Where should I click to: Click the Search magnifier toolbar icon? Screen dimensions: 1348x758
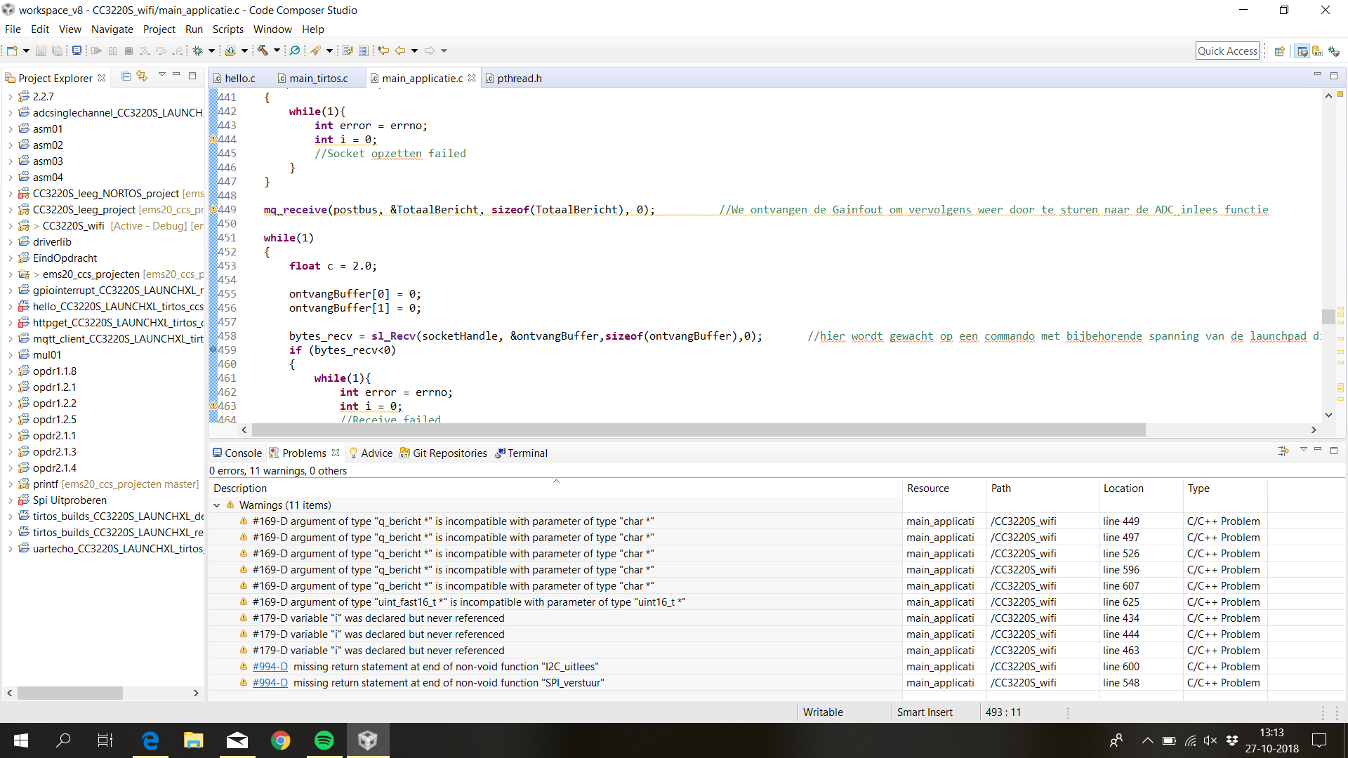tap(295, 51)
